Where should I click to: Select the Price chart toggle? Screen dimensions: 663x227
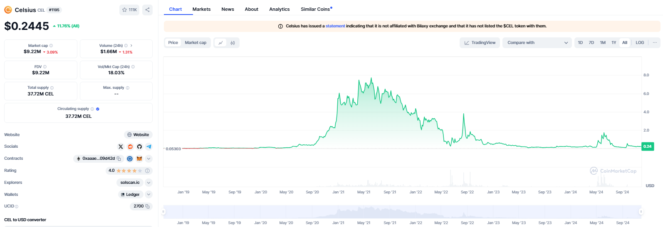point(173,43)
